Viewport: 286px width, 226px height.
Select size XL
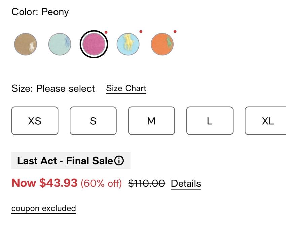click(x=266, y=121)
